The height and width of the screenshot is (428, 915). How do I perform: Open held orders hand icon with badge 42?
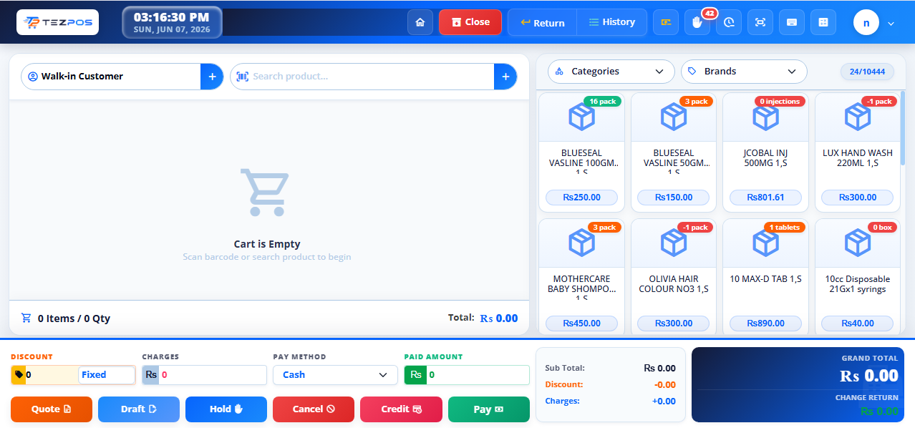(697, 22)
